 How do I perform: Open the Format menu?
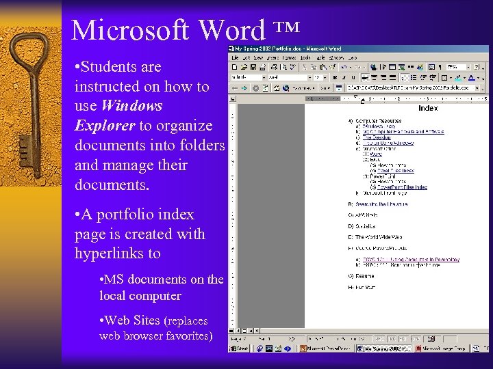point(289,57)
